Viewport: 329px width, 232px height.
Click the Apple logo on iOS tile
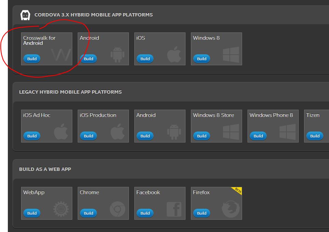point(174,54)
